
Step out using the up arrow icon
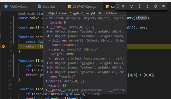tap(147, 6)
